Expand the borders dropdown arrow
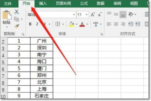This screenshot has width=151, height=101. pyautogui.click(x=63, y=24)
